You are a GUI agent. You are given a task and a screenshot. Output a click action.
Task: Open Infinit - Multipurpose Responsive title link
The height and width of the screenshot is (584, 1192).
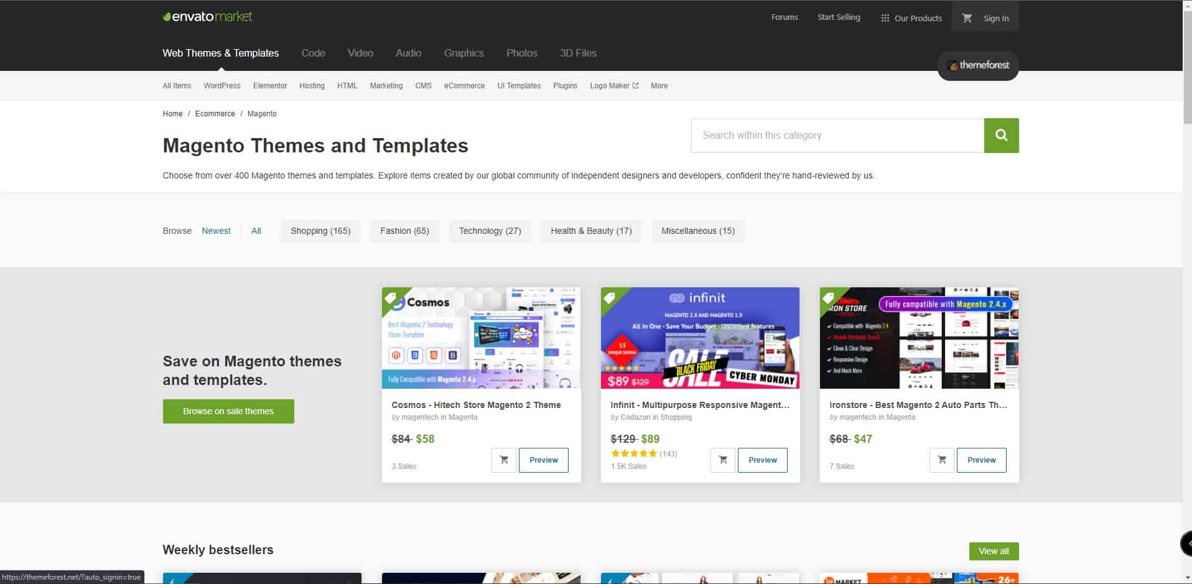point(700,405)
